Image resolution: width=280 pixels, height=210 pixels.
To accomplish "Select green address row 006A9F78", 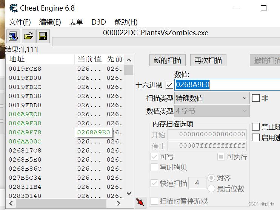I will pyautogui.click(x=65, y=132).
